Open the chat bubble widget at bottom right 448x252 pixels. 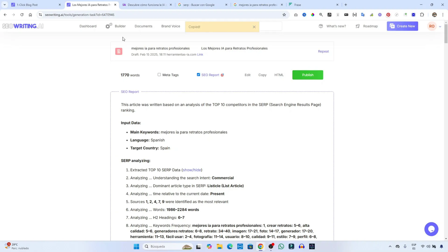[x=431, y=229]
